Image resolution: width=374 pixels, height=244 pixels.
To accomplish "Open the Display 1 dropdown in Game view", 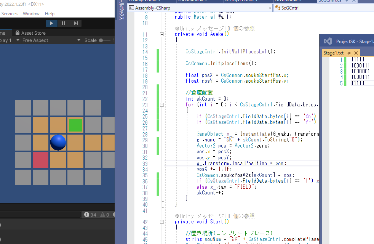I will (x=10, y=40).
